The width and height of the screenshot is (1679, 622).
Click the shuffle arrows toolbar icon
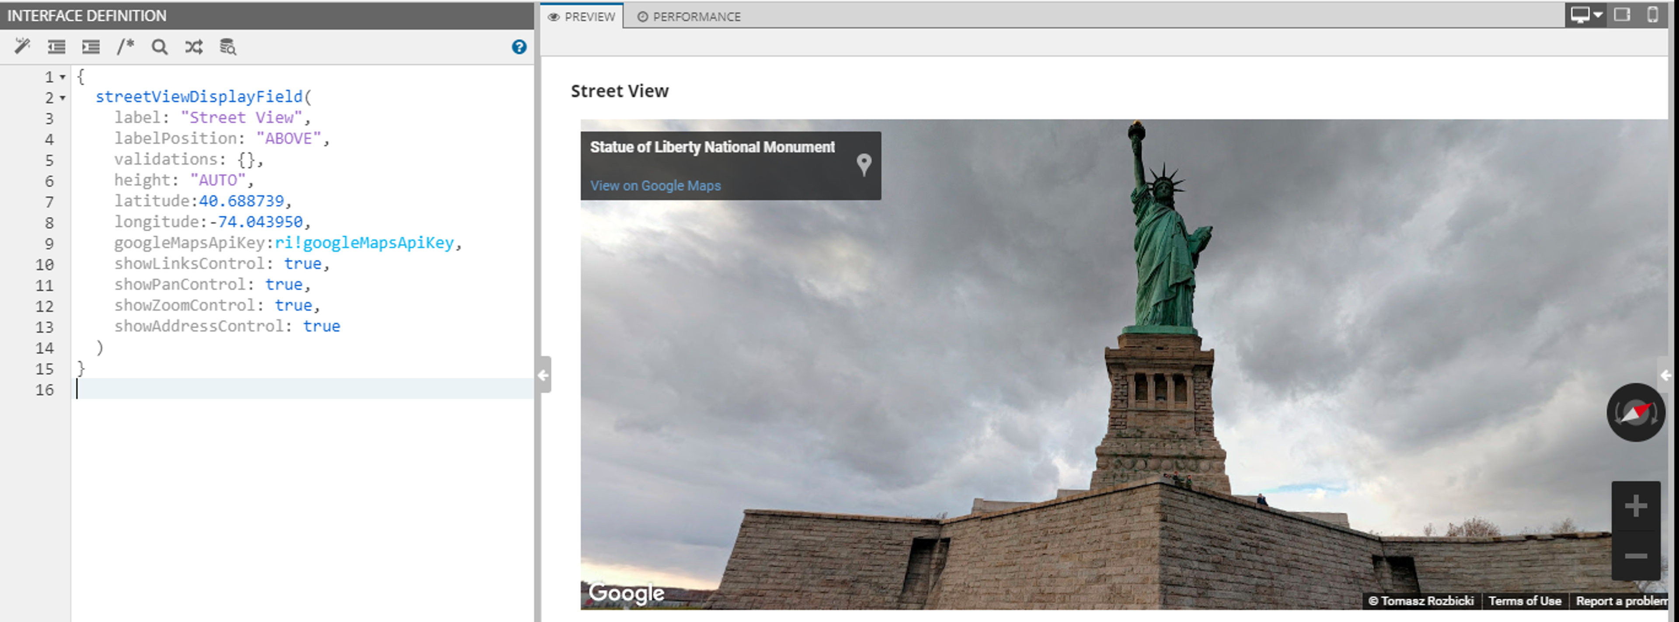click(x=194, y=47)
